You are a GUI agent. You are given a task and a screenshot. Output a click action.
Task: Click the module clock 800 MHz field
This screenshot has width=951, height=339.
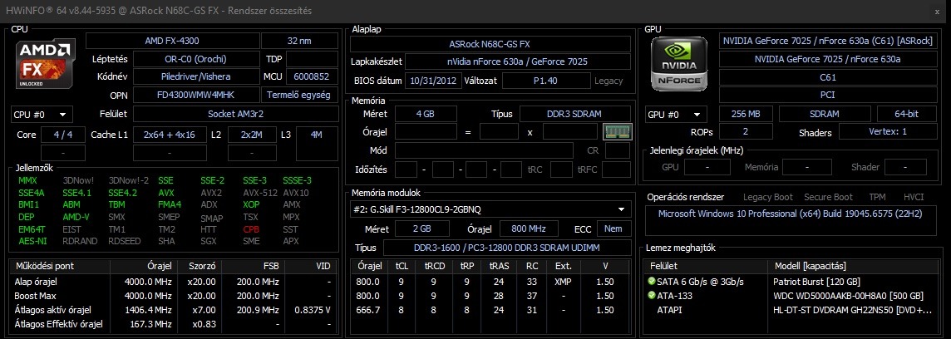click(x=529, y=228)
